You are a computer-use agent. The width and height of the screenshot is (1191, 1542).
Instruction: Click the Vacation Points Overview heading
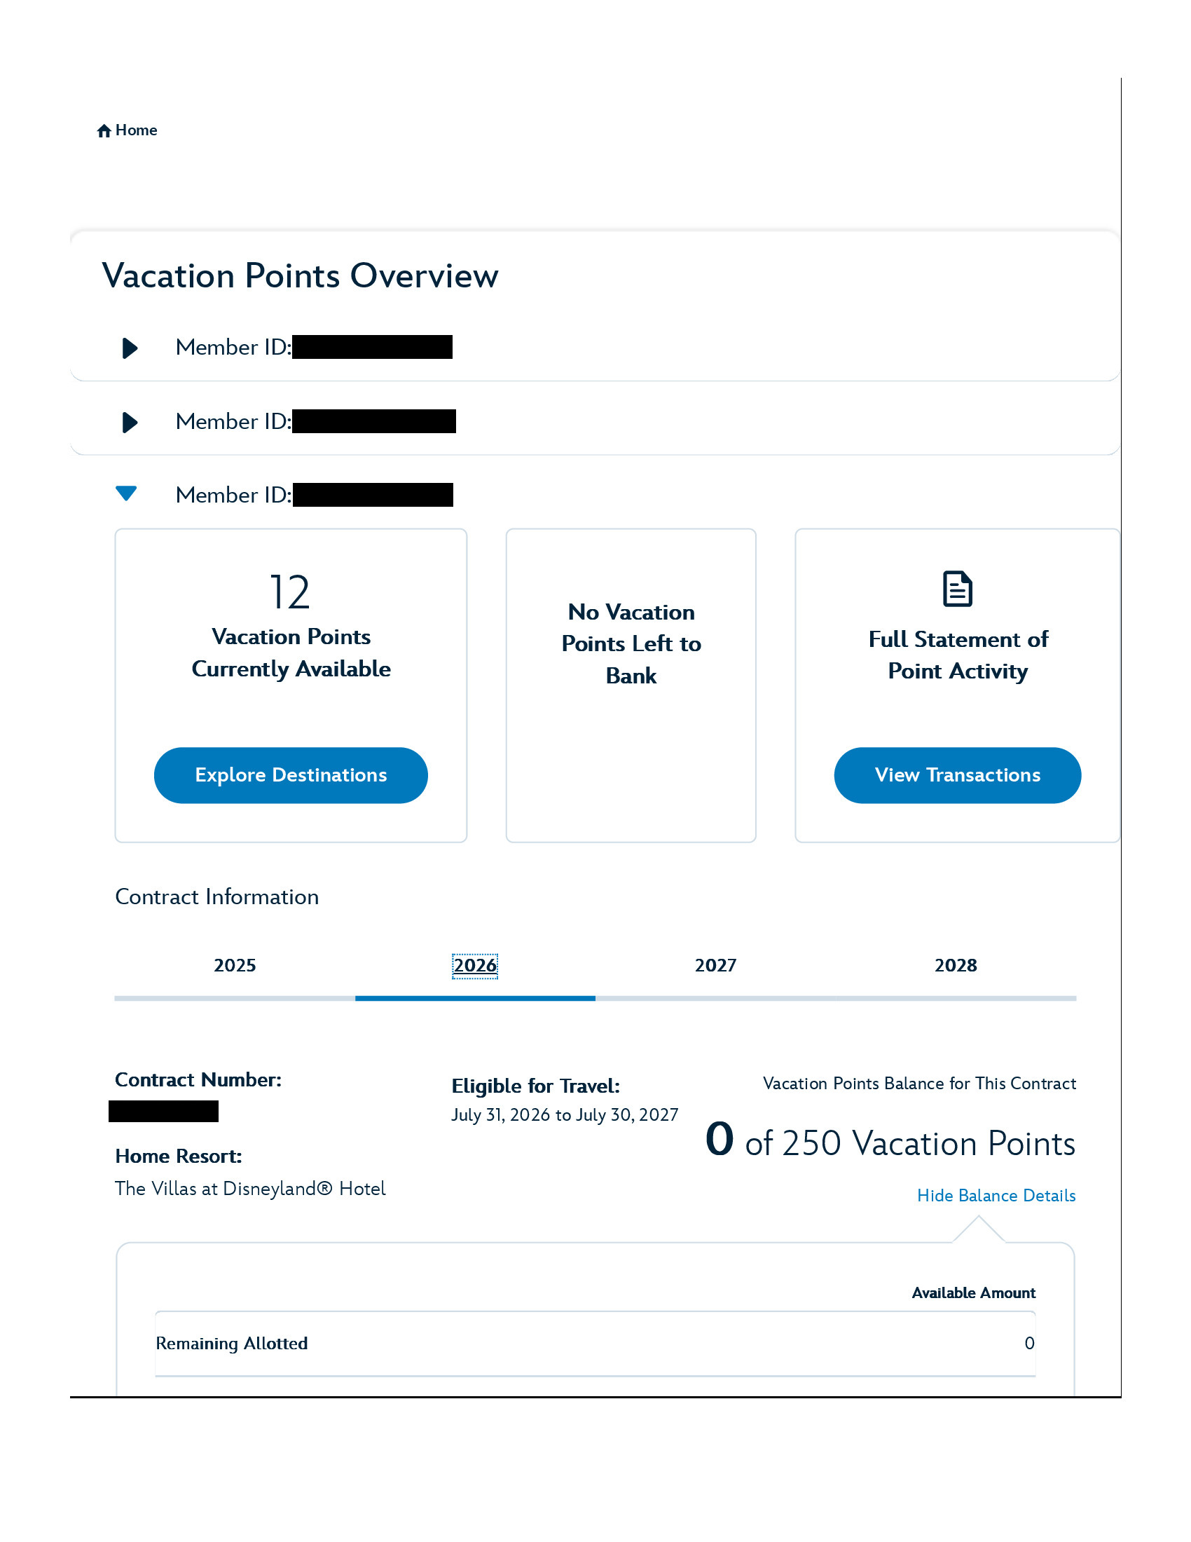coord(300,275)
